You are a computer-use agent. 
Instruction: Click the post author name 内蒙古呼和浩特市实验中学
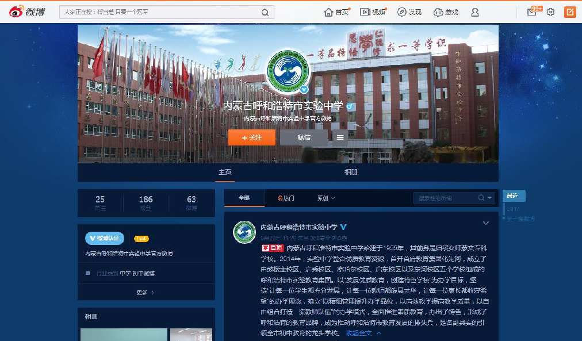299,227
